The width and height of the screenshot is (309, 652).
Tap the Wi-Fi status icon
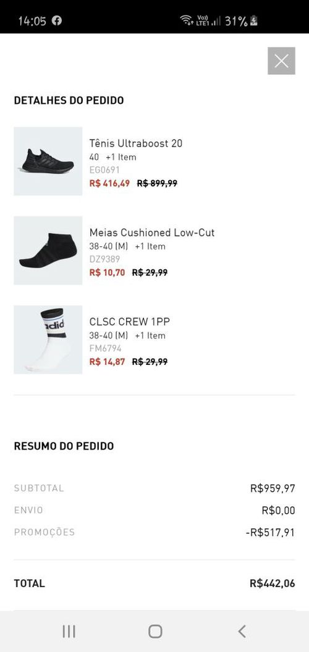[x=186, y=20]
